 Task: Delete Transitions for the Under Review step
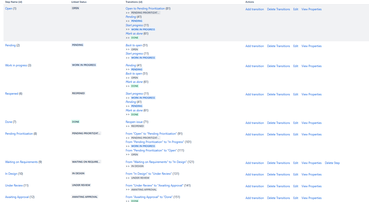click(x=278, y=186)
